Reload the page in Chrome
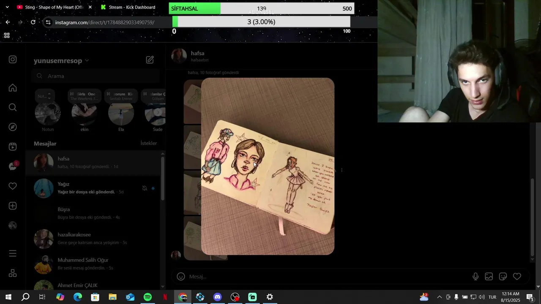Screen dimensions: 541x304 [33, 22]
